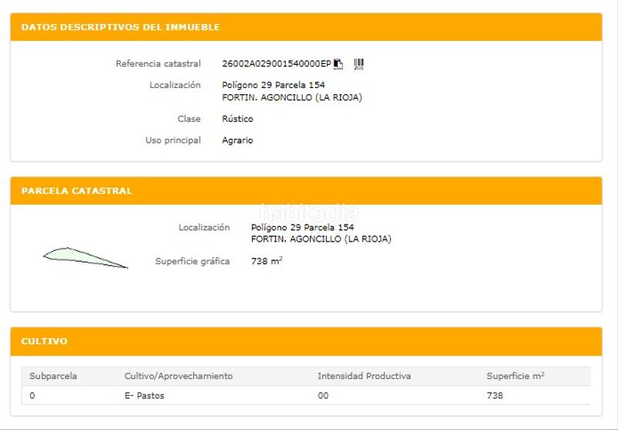The image size is (618, 430).
Task: Click the parcel shape thumbnail
Action: 85,257
